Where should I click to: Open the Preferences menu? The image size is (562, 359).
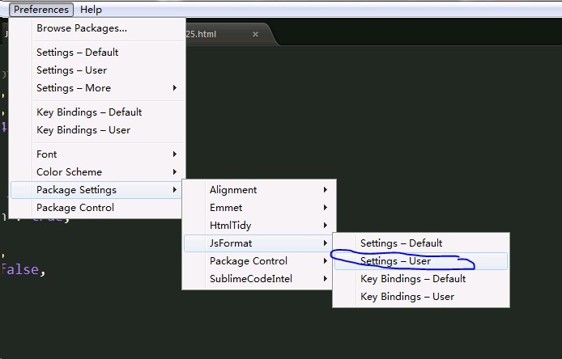point(41,10)
